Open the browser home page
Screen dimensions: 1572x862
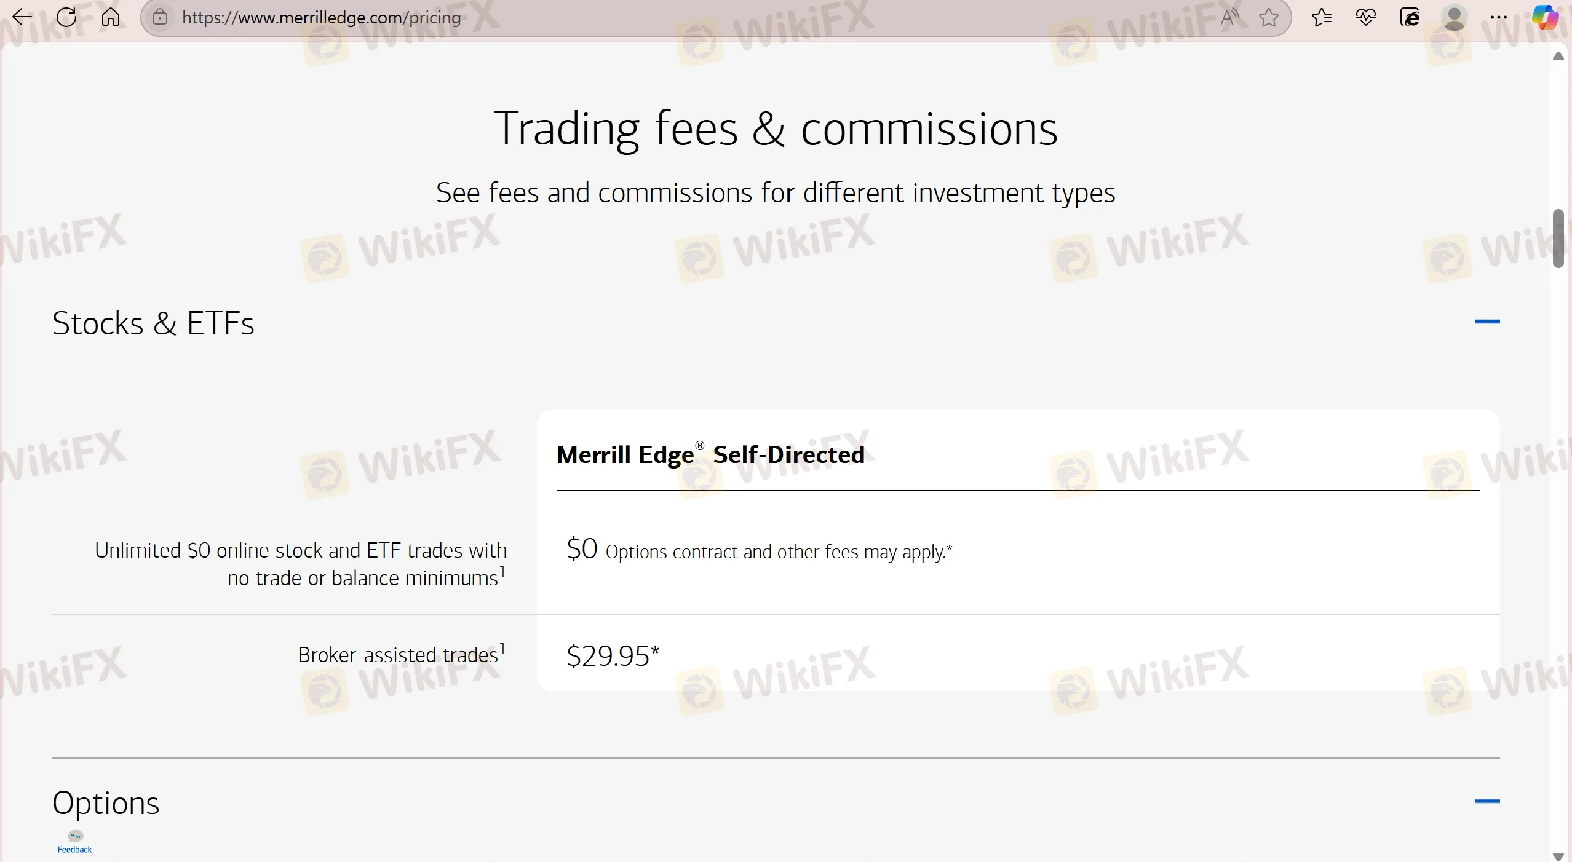coord(110,17)
